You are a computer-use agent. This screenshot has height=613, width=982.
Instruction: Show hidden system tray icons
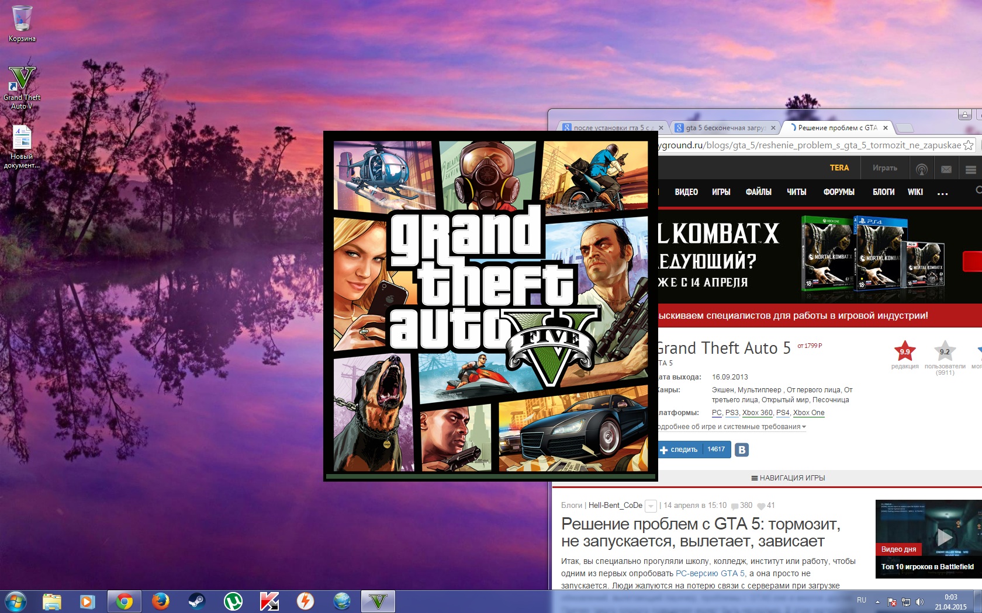[877, 601]
